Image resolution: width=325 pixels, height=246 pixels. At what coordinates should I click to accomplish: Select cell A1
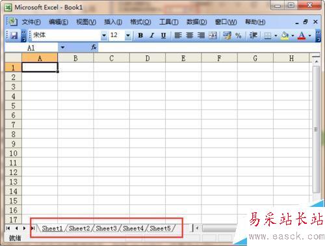(40, 67)
